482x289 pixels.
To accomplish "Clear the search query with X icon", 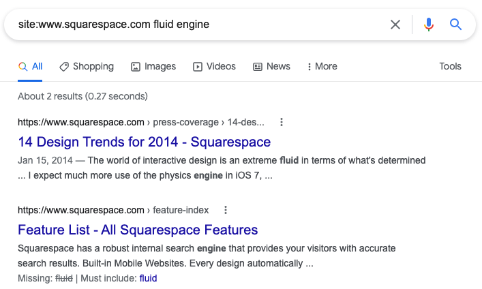I will click(x=395, y=25).
